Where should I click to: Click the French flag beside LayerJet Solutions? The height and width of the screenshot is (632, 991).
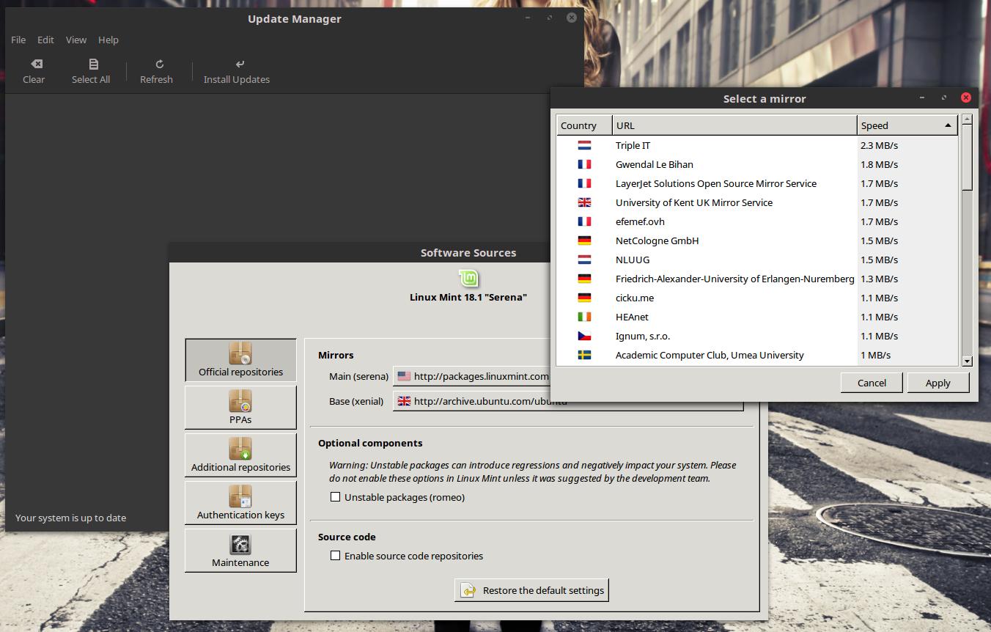[584, 183]
